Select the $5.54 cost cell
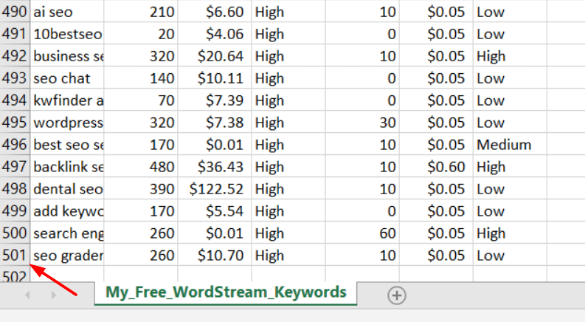Viewport: 585px width, 322px height. coord(215,211)
